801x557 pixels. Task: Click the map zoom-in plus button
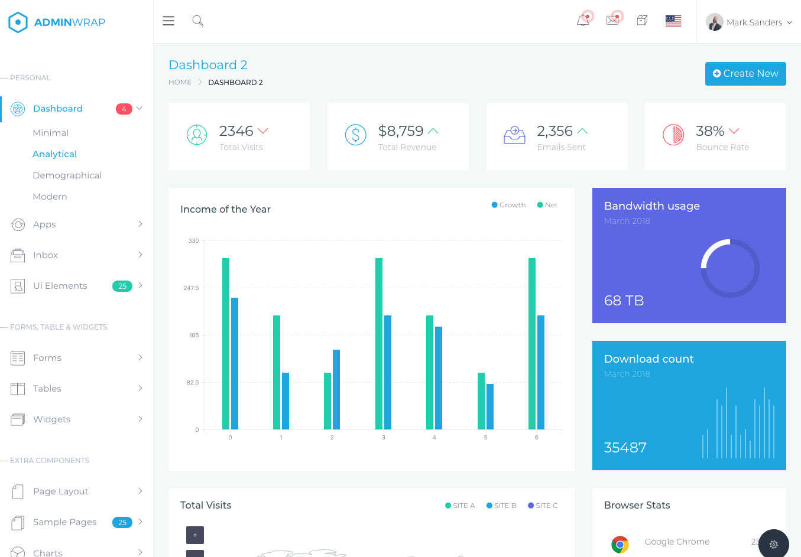point(195,535)
